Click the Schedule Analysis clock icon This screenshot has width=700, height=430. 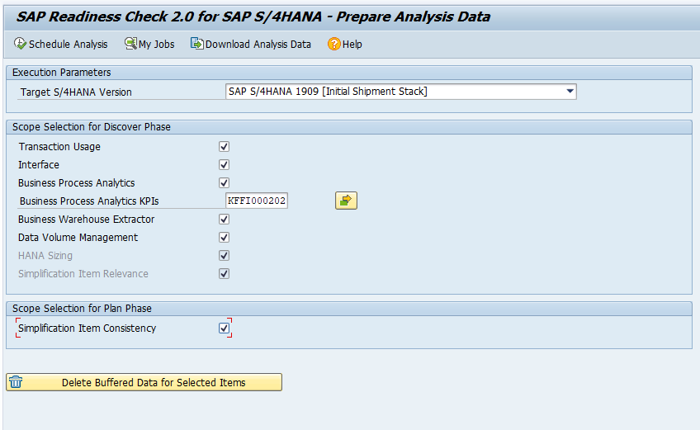point(20,44)
